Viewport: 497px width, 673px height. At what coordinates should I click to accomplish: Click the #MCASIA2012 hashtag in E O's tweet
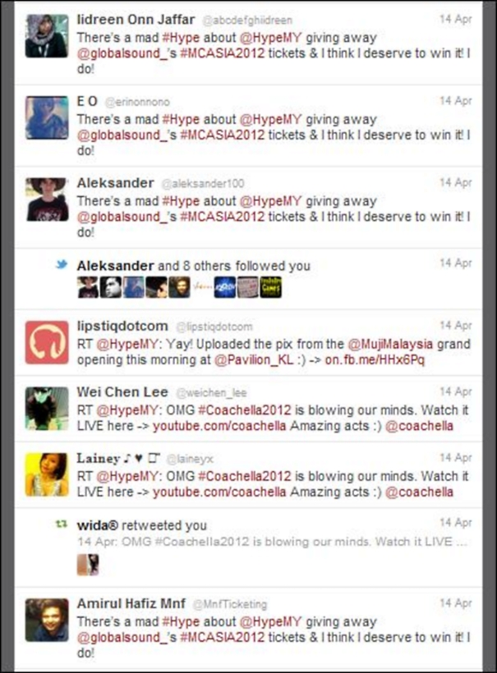point(222,135)
